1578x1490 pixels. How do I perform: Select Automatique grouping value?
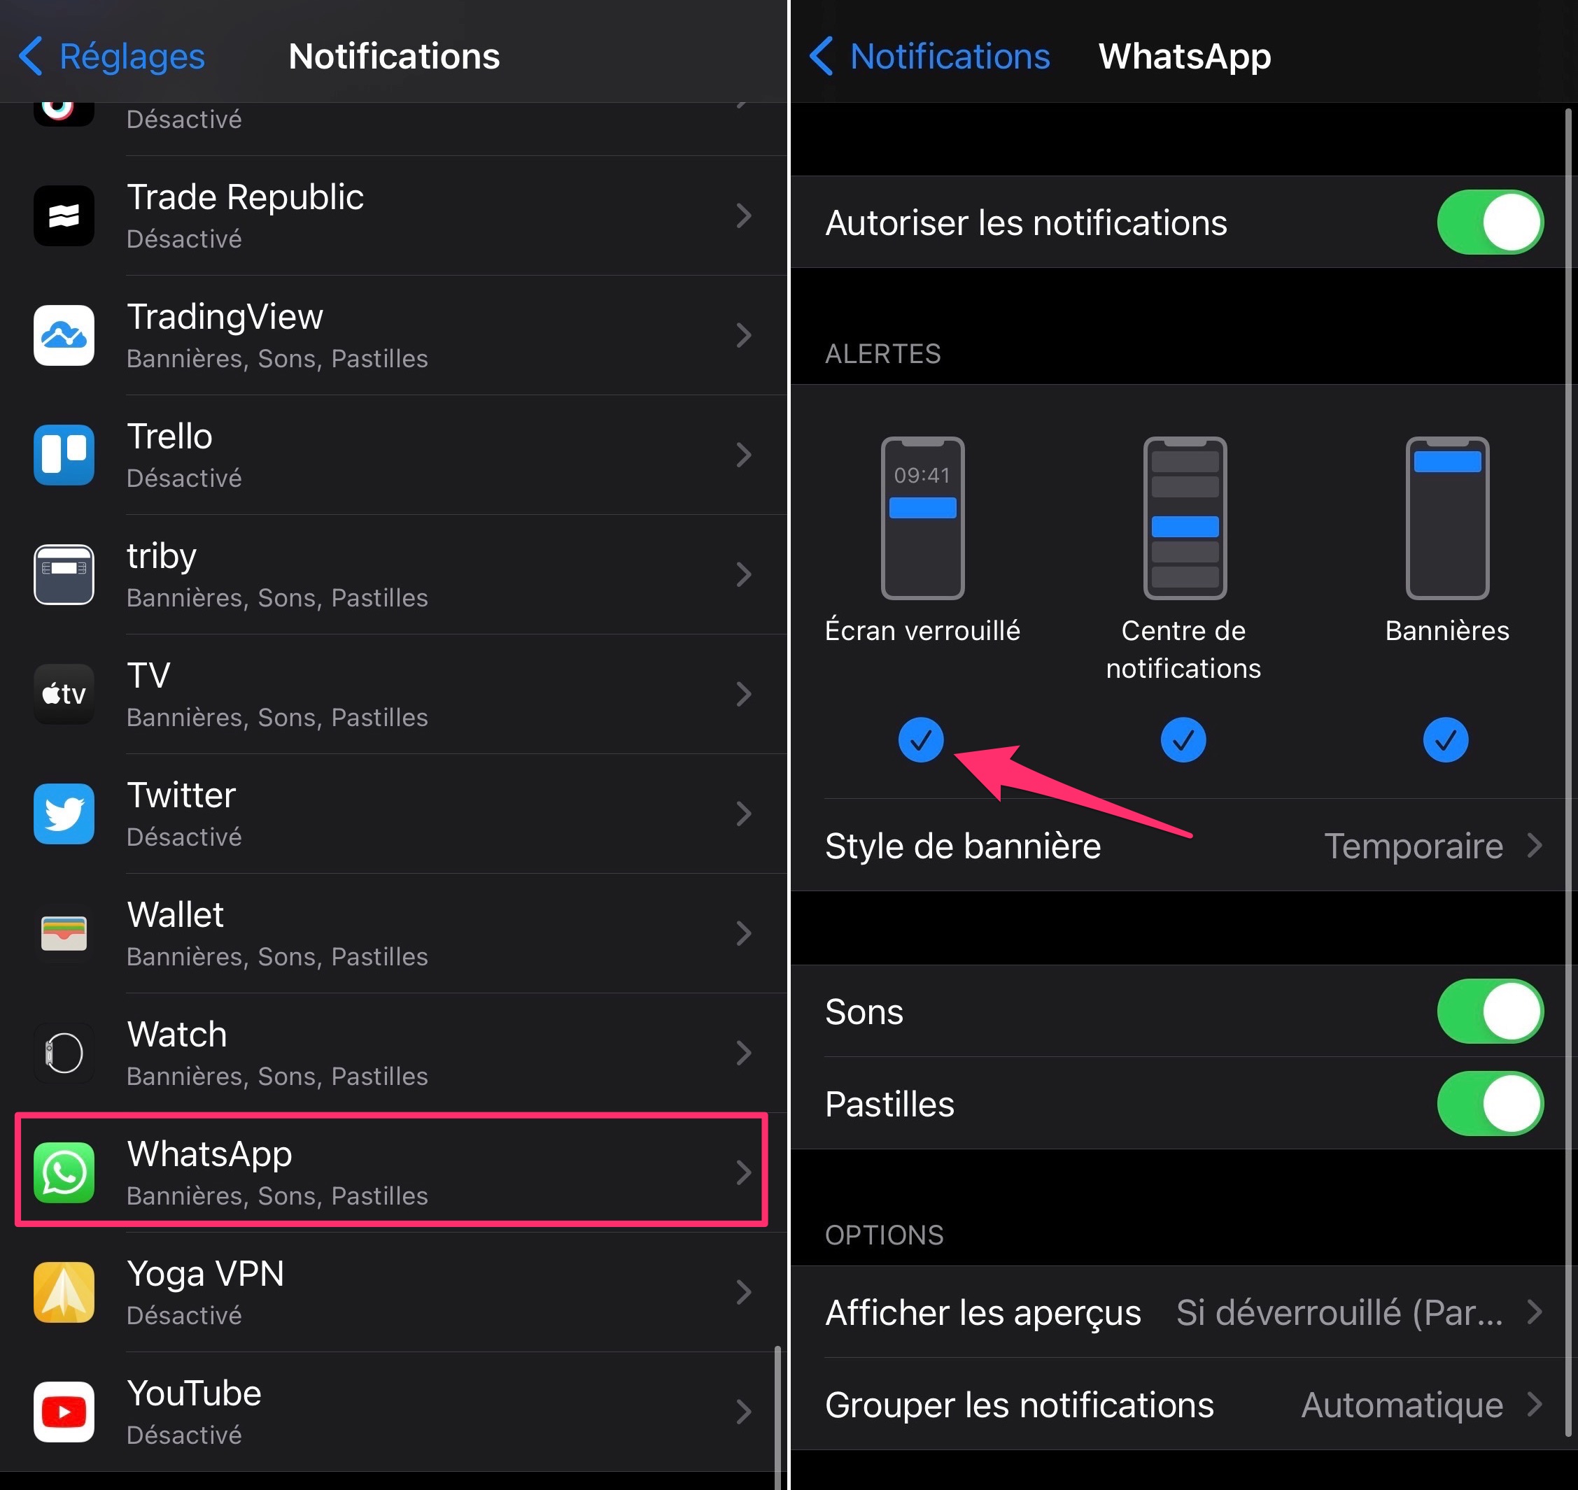pyautogui.click(x=1402, y=1405)
